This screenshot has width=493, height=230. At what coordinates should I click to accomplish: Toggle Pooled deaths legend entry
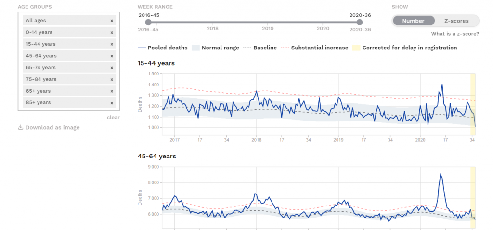162,48
